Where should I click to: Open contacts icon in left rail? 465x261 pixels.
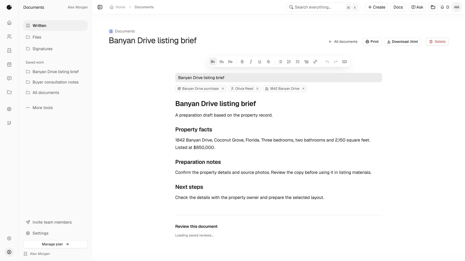click(9, 37)
